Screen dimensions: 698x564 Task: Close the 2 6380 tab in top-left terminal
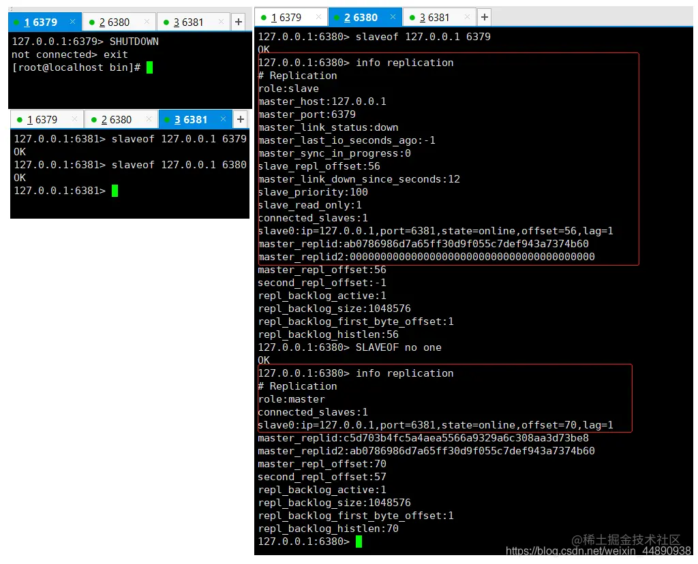click(x=147, y=21)
